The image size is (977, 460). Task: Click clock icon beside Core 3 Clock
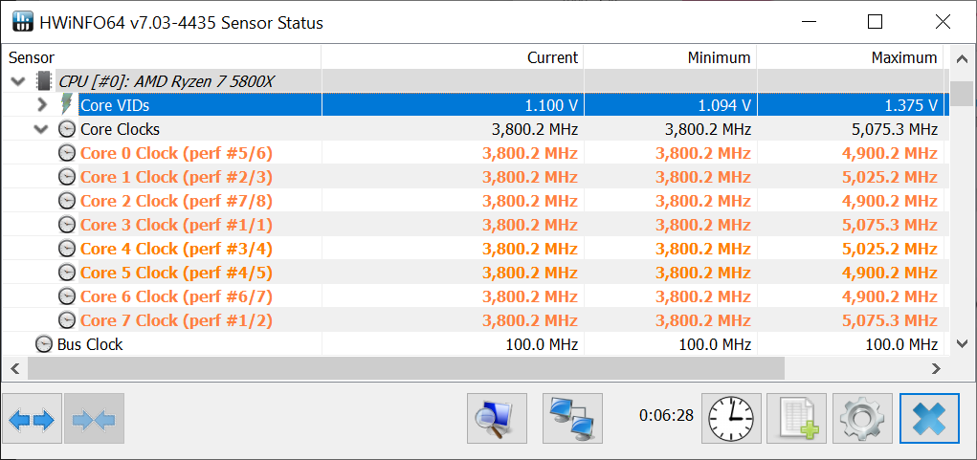pyautogui.click(x=66, y=225)
